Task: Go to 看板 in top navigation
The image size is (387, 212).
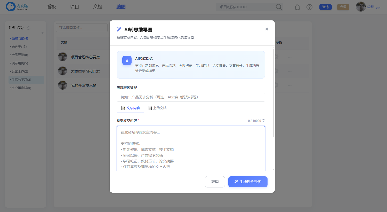Action: click(51, 7)
